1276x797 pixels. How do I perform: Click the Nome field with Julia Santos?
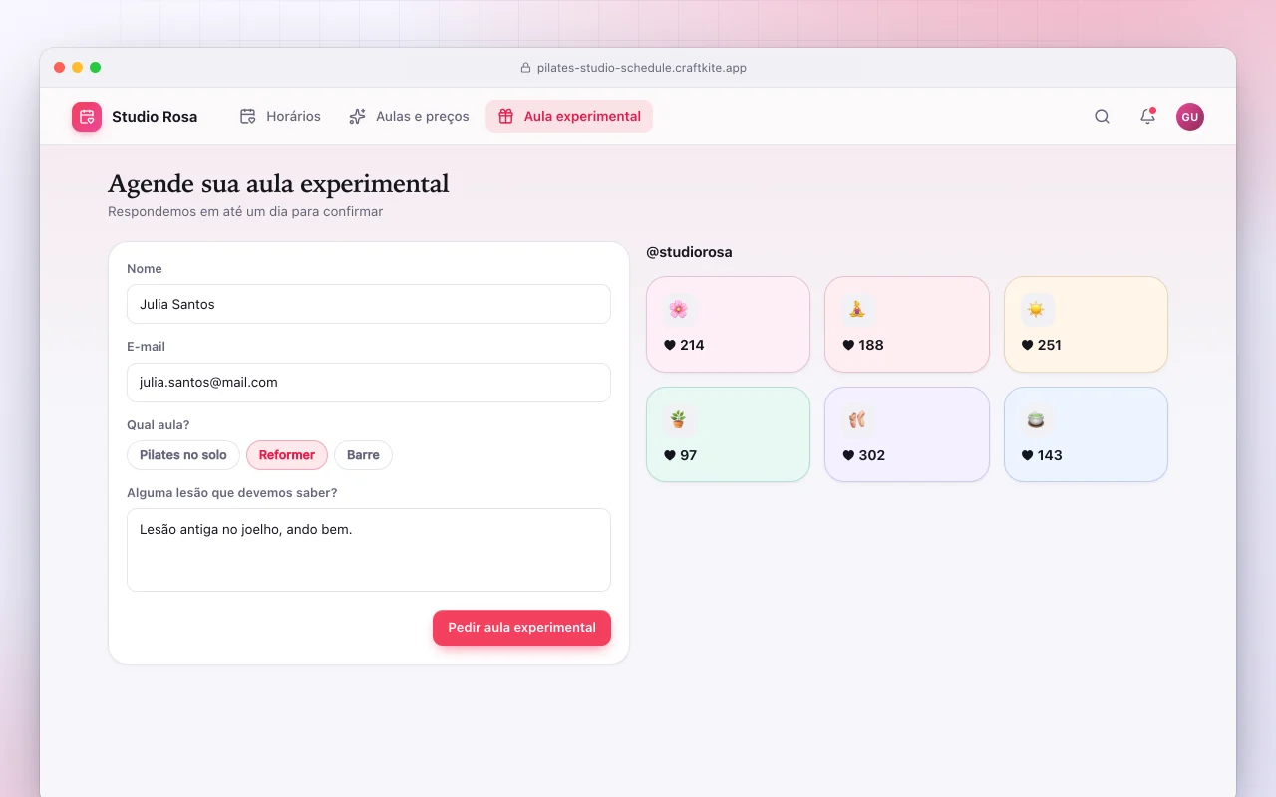coord(369,304)
